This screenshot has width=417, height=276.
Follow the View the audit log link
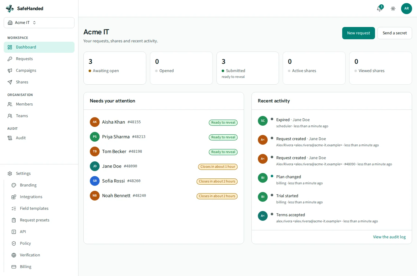click(x=389, y=237)
